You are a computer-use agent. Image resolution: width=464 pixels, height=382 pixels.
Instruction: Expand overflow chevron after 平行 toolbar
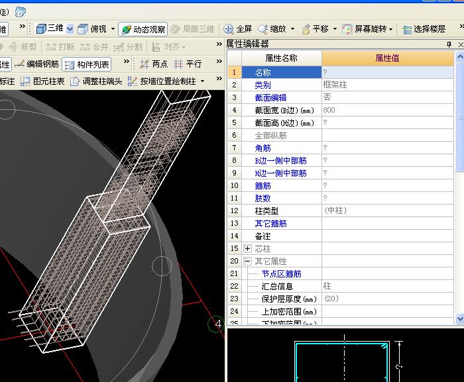[219, 61]
